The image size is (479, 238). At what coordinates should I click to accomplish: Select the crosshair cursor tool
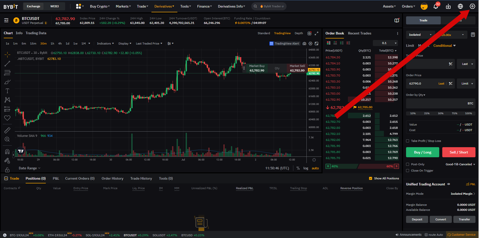pos(7,54)
